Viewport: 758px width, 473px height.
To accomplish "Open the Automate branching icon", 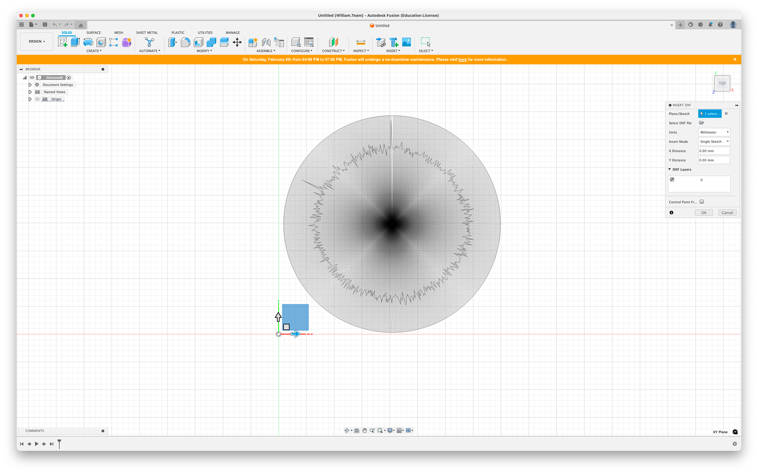I will (x=149, y=42).
